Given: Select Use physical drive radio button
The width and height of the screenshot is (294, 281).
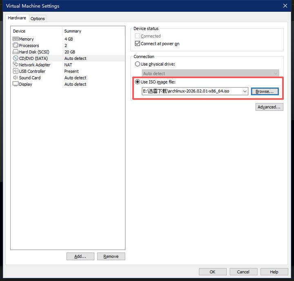Looking at the screenshot, I should pos(138,64).
